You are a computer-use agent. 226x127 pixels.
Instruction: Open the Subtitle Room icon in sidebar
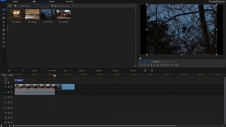tap(4, 46)
